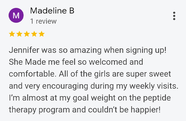Click the fifth yellow rating star
Viewport: 186px width, 121px height.
[42, 34]
